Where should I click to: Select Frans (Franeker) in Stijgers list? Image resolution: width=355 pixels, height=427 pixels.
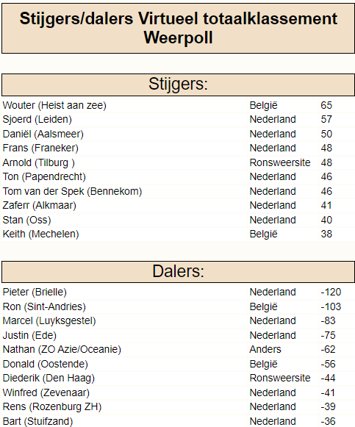pyautogui.click(x=40, y=148)
